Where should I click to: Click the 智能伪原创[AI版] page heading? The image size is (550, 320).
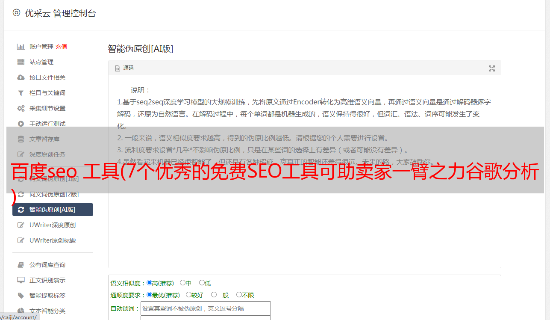(x=140, y=49)
